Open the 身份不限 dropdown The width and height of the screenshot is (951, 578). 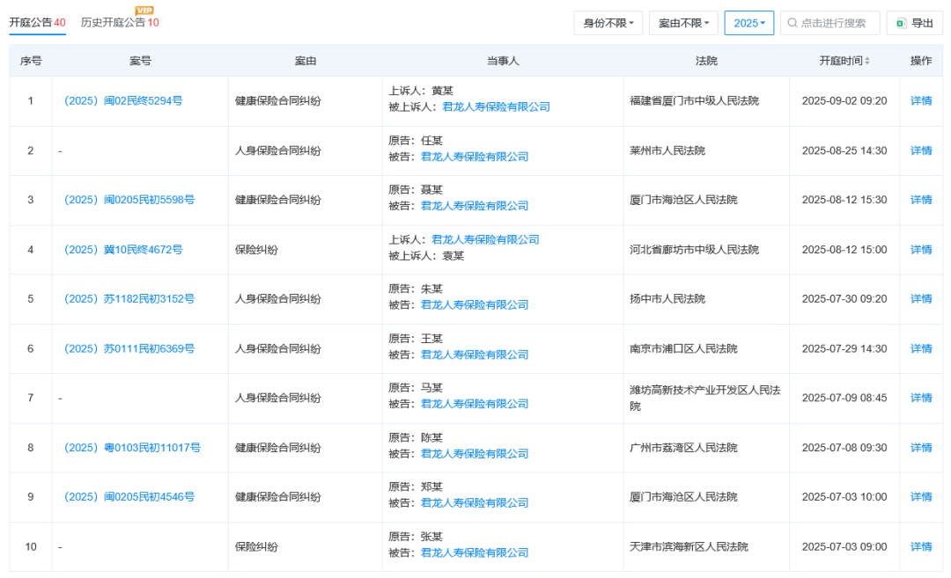pyautogui.click(x=608, y=23)
